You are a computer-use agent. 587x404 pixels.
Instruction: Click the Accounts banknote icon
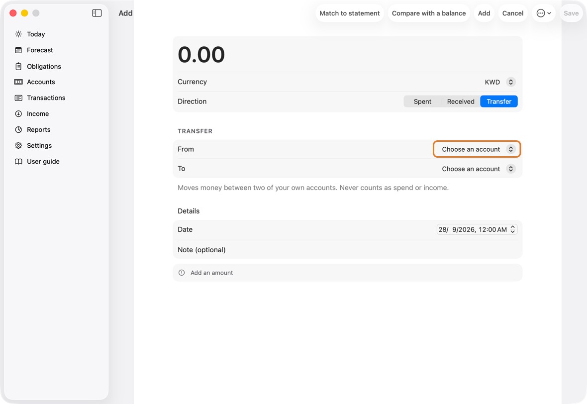18,82
